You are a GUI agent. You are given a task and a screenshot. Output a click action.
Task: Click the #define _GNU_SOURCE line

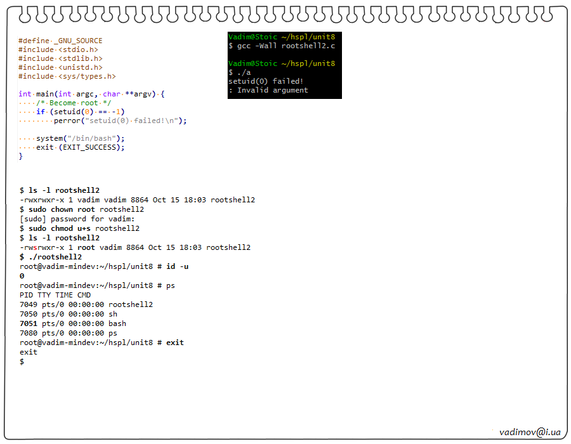point(60,41)
